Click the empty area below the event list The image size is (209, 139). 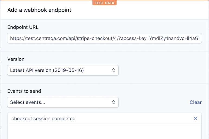click(104, 132)
